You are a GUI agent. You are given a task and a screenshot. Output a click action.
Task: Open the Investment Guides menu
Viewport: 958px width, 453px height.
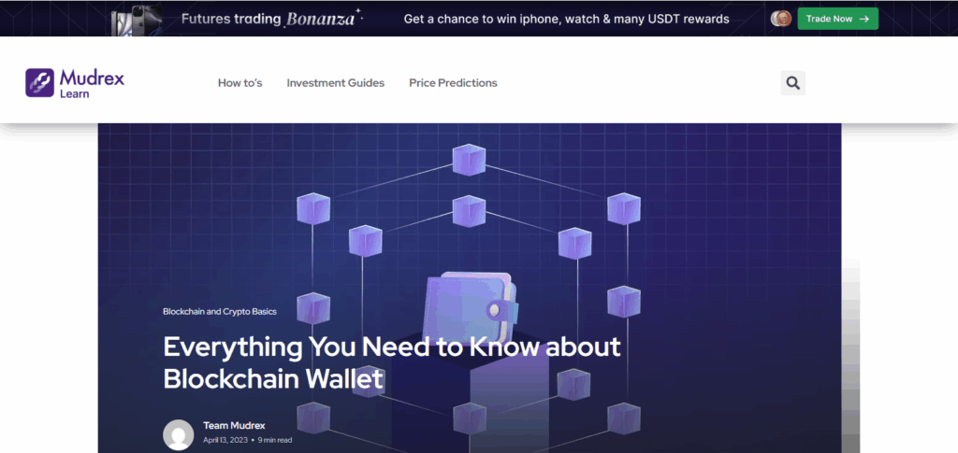(x=335, y=83)
